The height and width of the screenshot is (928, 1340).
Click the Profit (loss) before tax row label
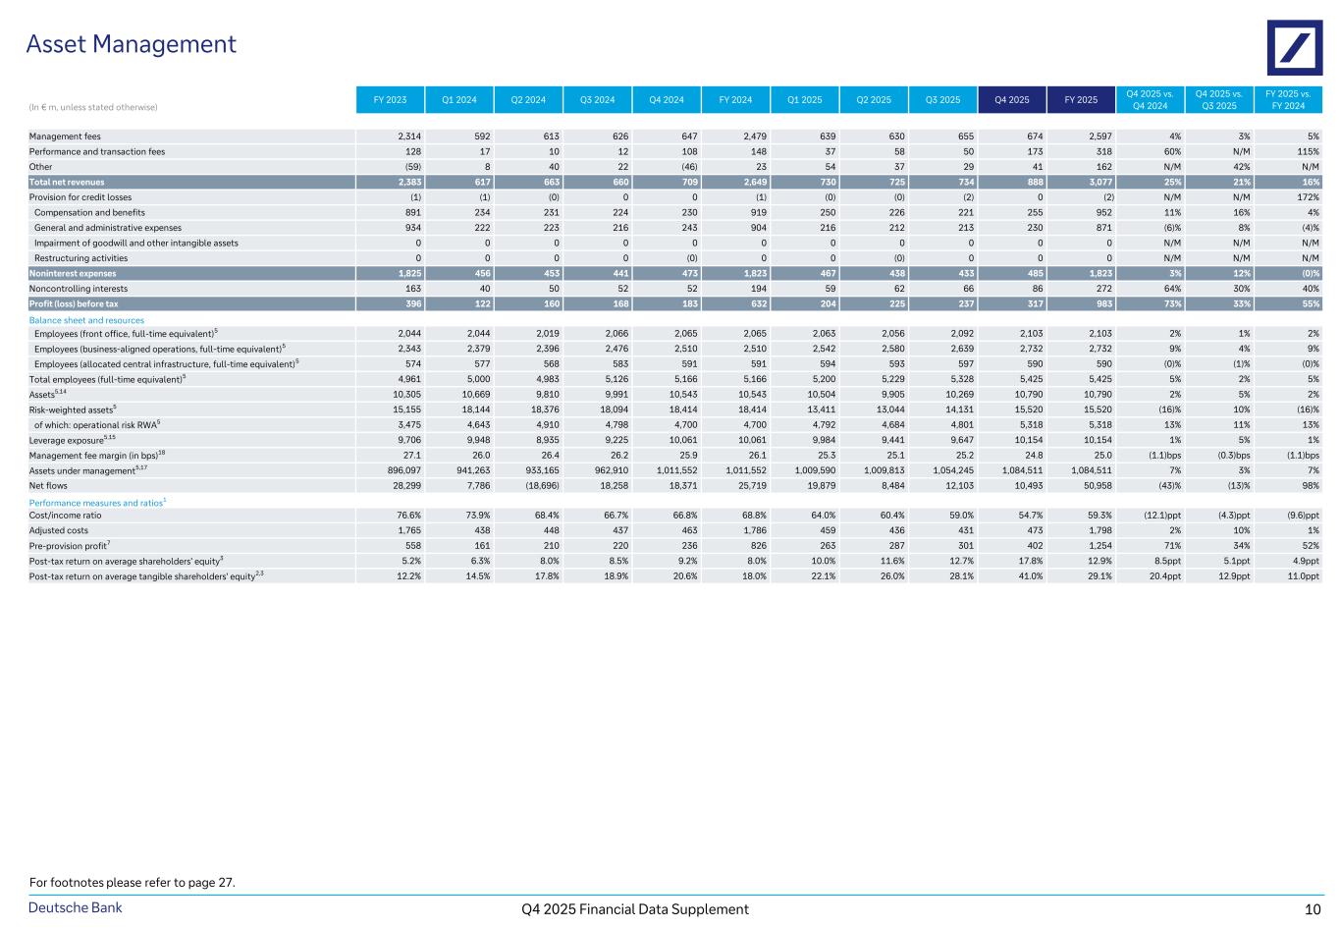(74, 304)
